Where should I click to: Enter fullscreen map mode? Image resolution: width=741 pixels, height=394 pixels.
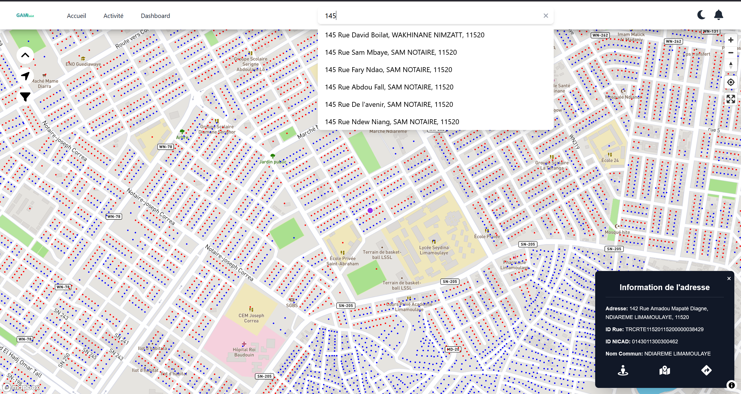coord(731,99)
